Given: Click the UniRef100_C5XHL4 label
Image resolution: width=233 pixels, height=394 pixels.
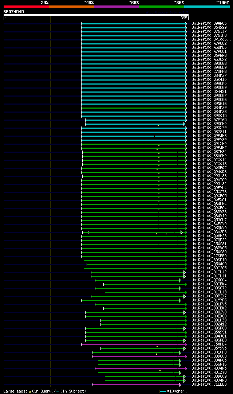Looking at the screenshot, I should click(x=209, y=344).
